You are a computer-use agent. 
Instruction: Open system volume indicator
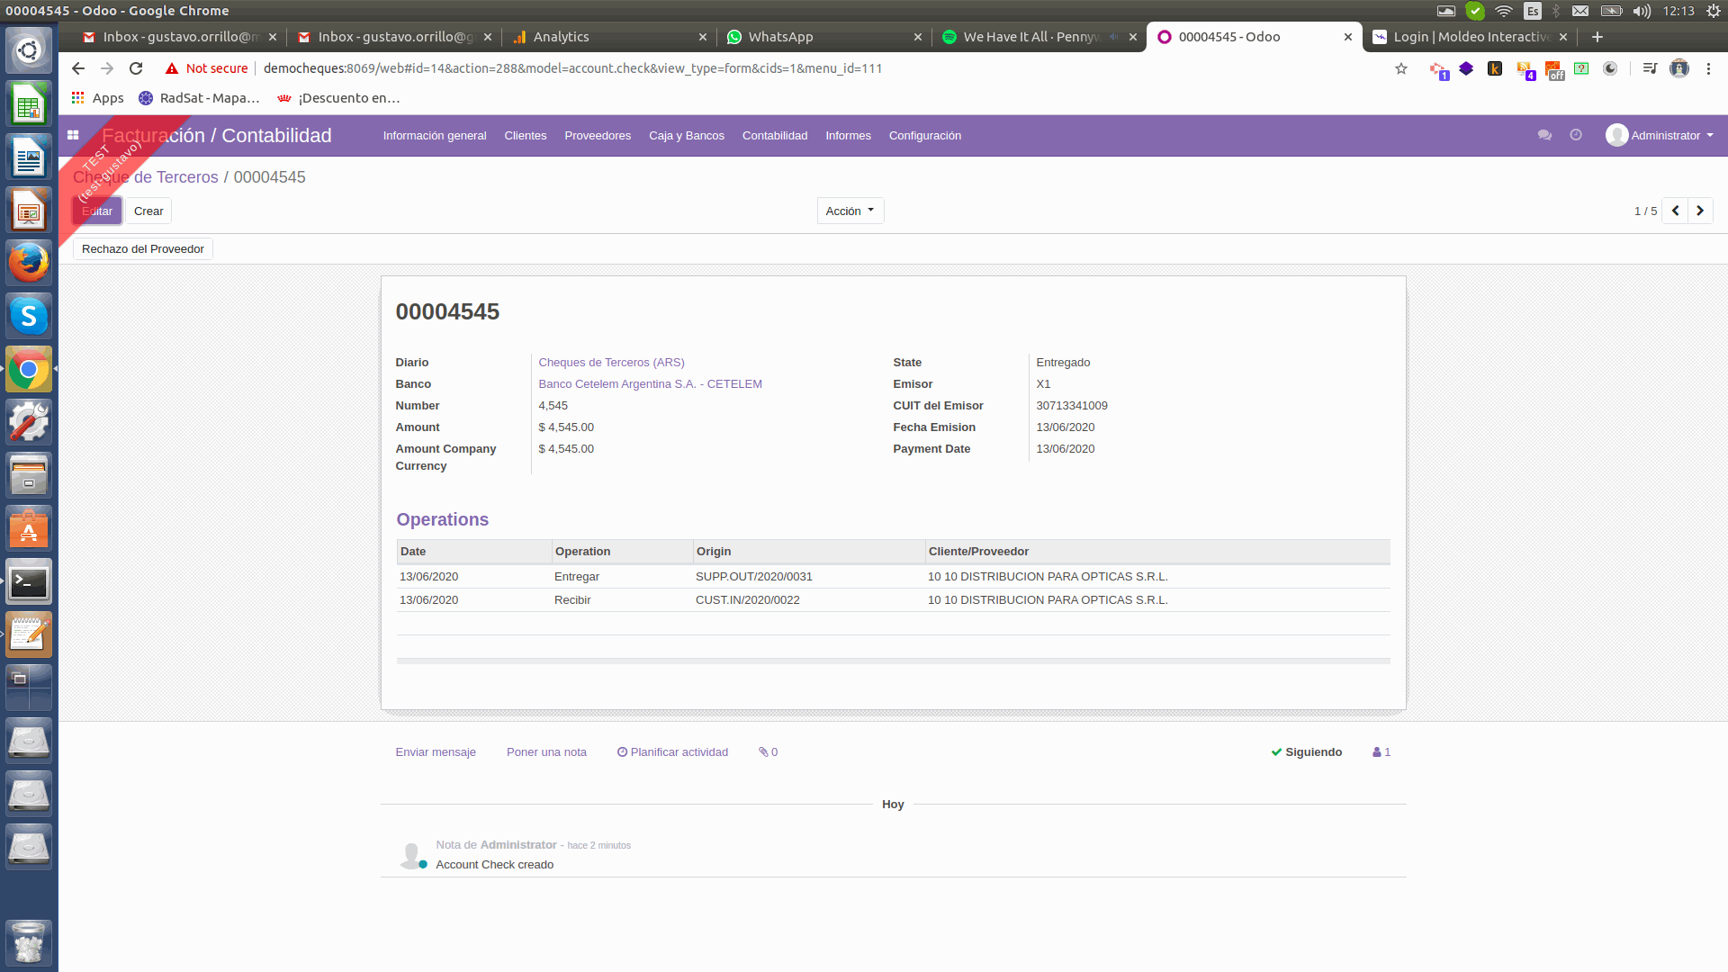1642,11
